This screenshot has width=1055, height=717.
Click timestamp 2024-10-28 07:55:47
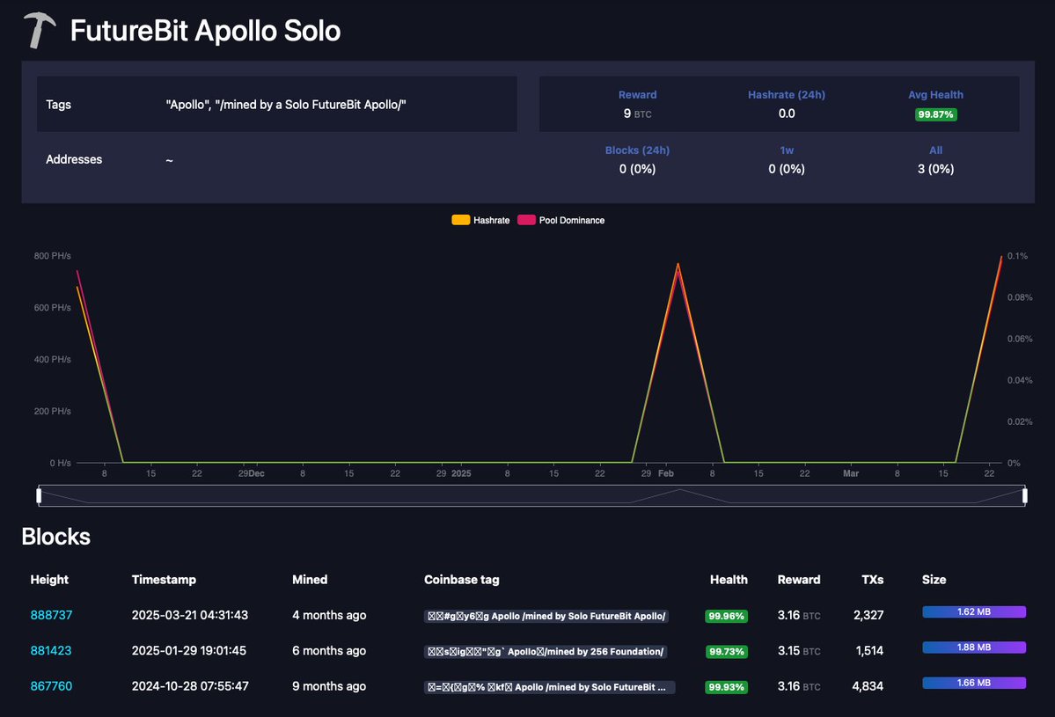[x=190, y=686]
